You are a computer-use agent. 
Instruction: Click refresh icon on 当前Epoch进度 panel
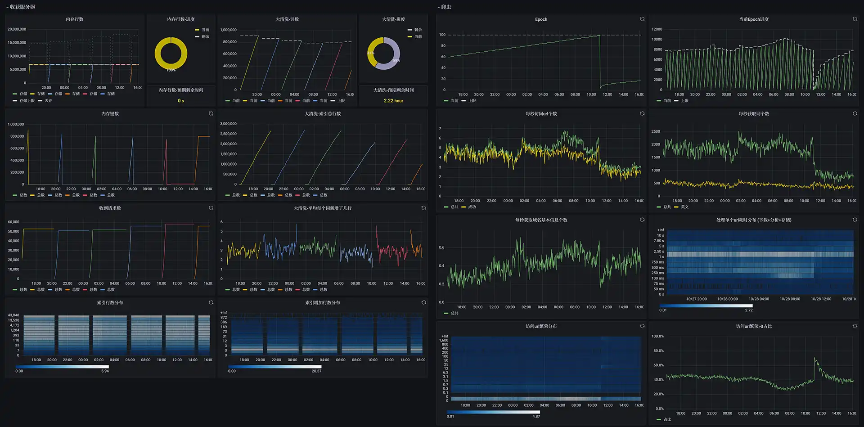[x=855, y=19]
